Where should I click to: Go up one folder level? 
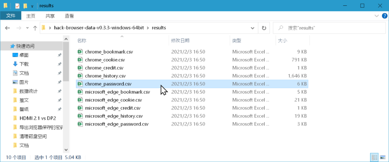coord(35,28)
